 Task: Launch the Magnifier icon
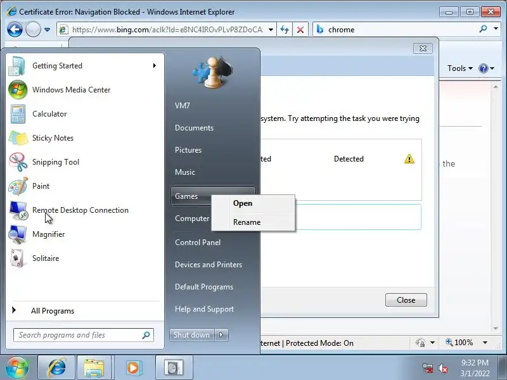(18, 234)
